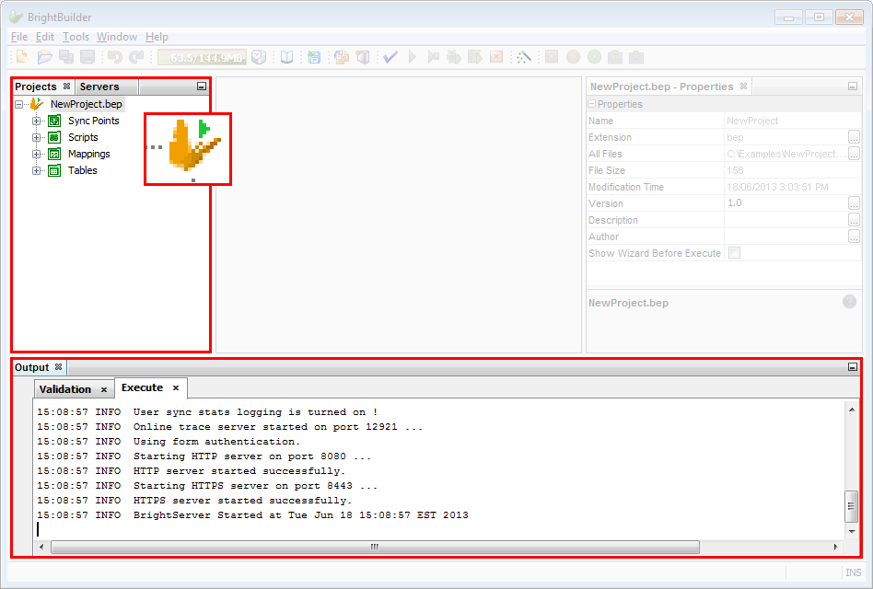Minimize the Projects panel group
This screenshot has height=589, width=873.
[202, 87]
